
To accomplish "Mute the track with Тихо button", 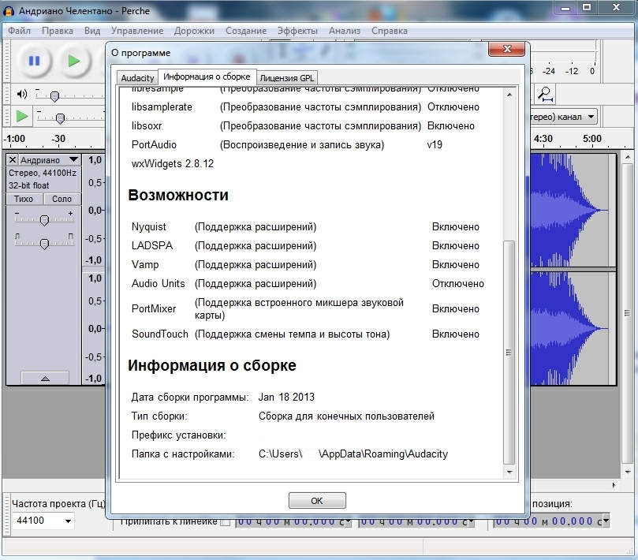I will pos(24,199).
